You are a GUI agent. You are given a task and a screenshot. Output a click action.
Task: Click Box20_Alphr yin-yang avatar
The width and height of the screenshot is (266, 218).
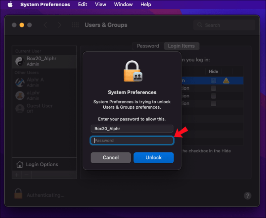20,61
